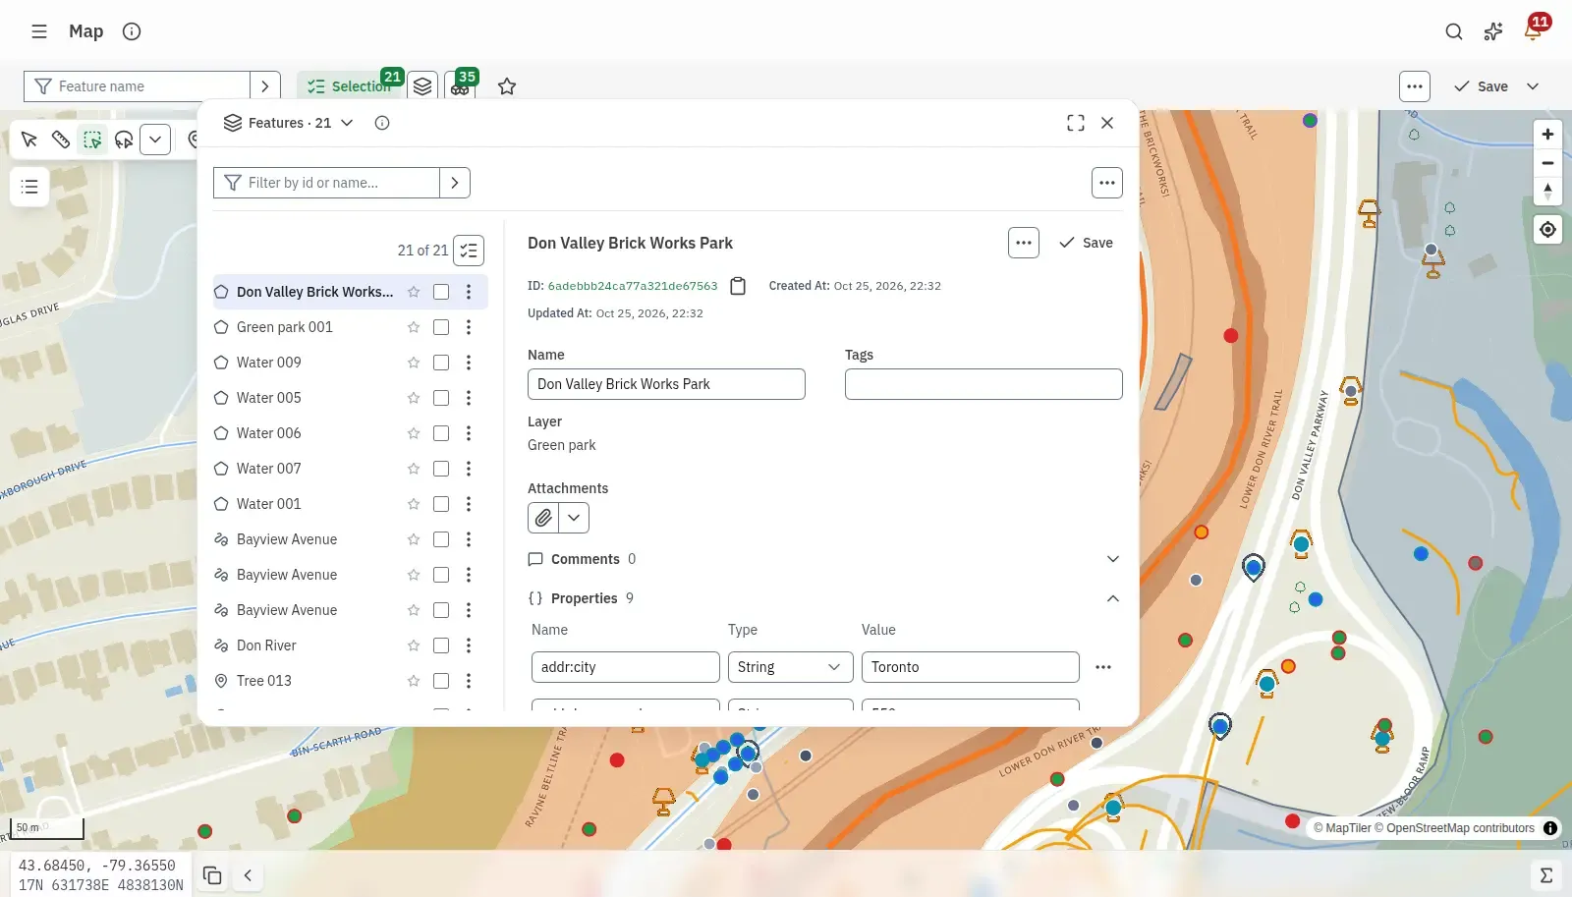
Task: Click the top toolbar Save button
Action: click(1481, 86)
